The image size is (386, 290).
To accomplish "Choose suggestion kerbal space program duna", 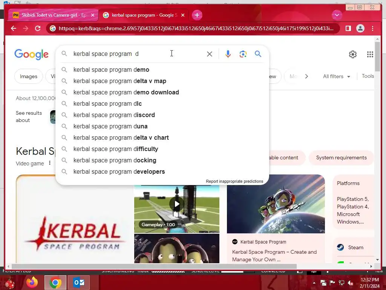I will point(162,126).
